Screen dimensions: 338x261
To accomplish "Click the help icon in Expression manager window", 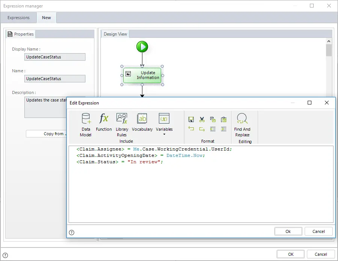I will [x=5, y=255].
